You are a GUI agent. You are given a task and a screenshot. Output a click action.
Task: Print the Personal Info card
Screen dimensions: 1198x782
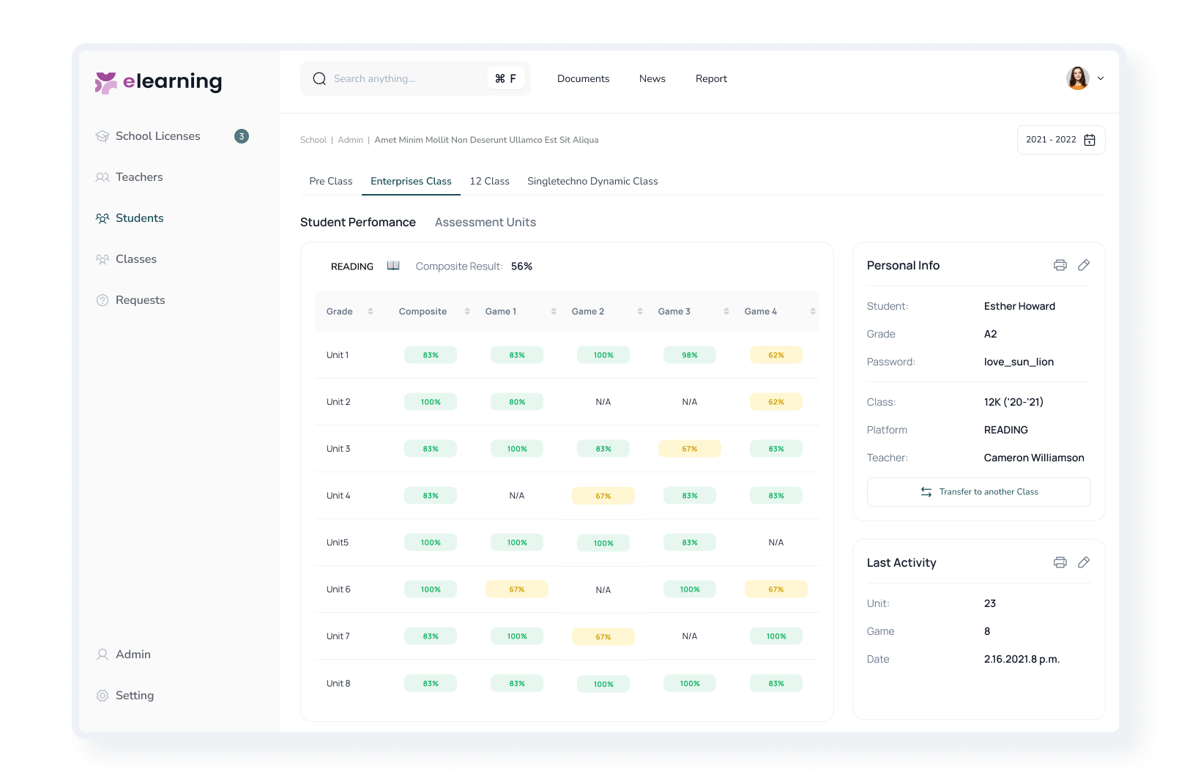(x=1060, y=265)
